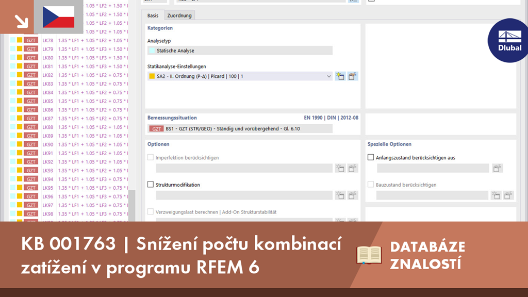Viewport: 528px width, 297px height.
Task: Click the BS1 - GZT (STR/GEO) design situation field
Action: [240, 128]
